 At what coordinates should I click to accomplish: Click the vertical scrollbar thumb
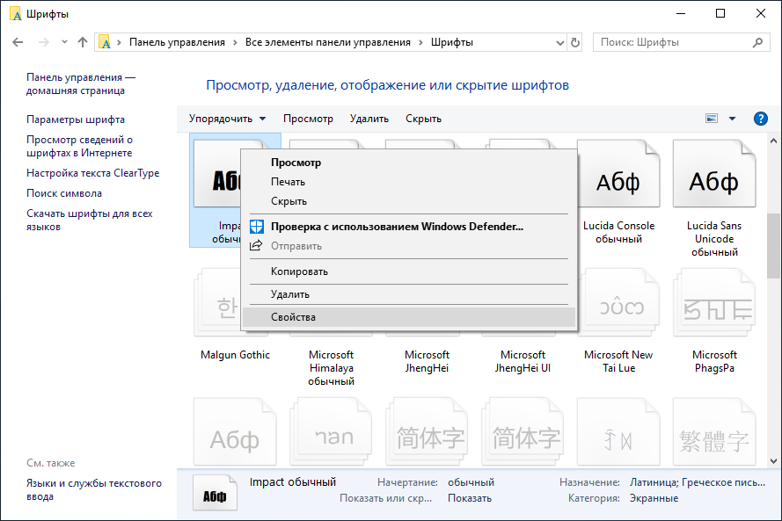point(773,245)
